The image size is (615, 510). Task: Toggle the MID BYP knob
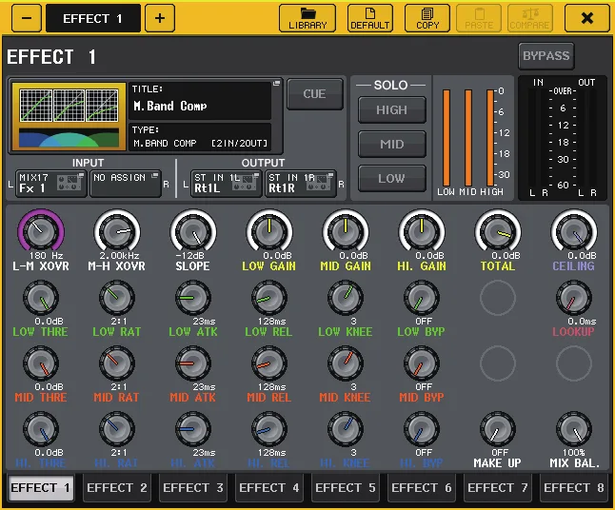coord(421,363)
